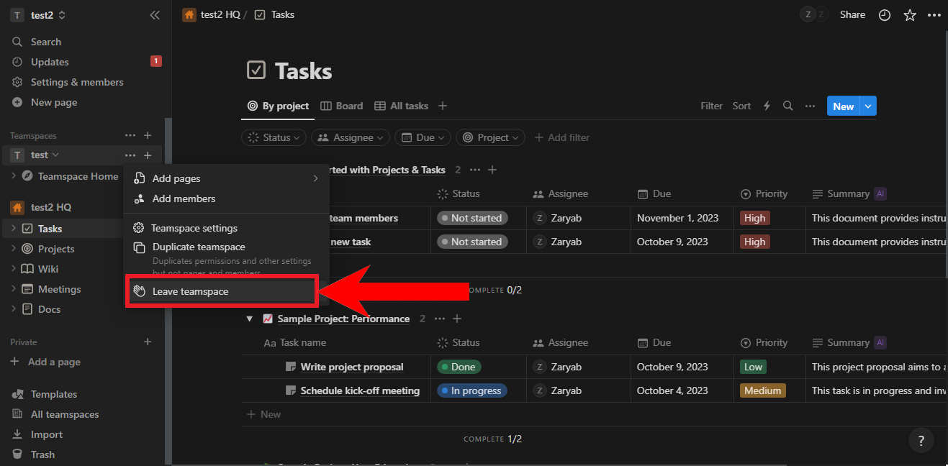Open automations lightning bolt icon
948x466 pixels.
tap(767, 106)
